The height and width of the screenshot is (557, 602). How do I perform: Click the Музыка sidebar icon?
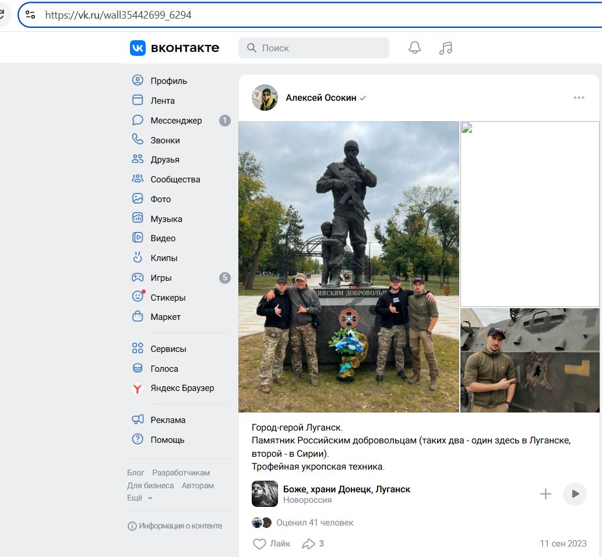point(138,218)
